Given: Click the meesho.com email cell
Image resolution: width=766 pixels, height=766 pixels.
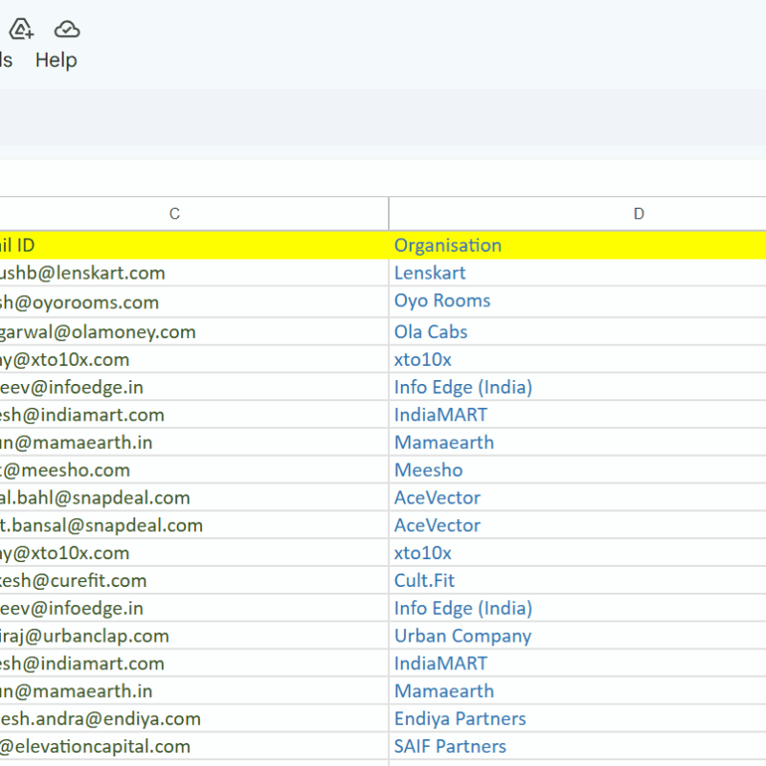Looking at the screenshot, I should (x=194, y=470).
